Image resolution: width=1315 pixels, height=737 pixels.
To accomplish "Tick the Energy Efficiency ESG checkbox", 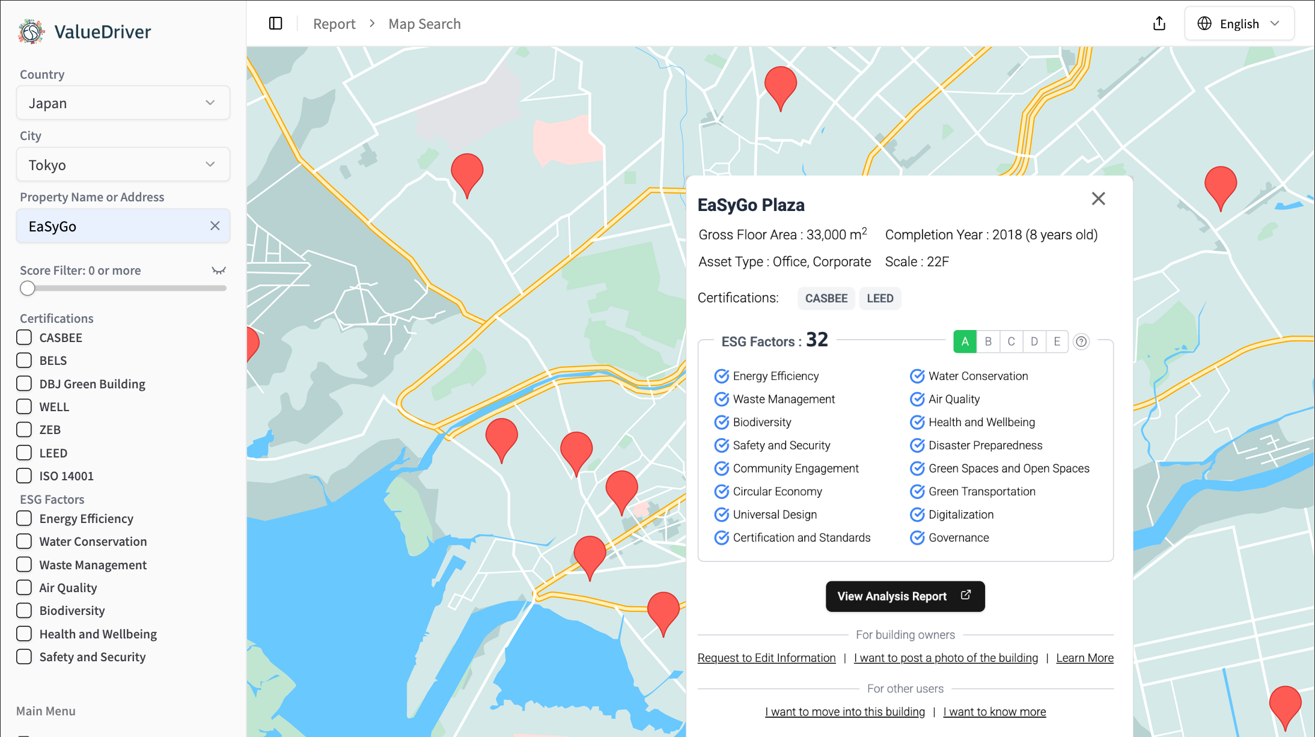I will (24, 518).
